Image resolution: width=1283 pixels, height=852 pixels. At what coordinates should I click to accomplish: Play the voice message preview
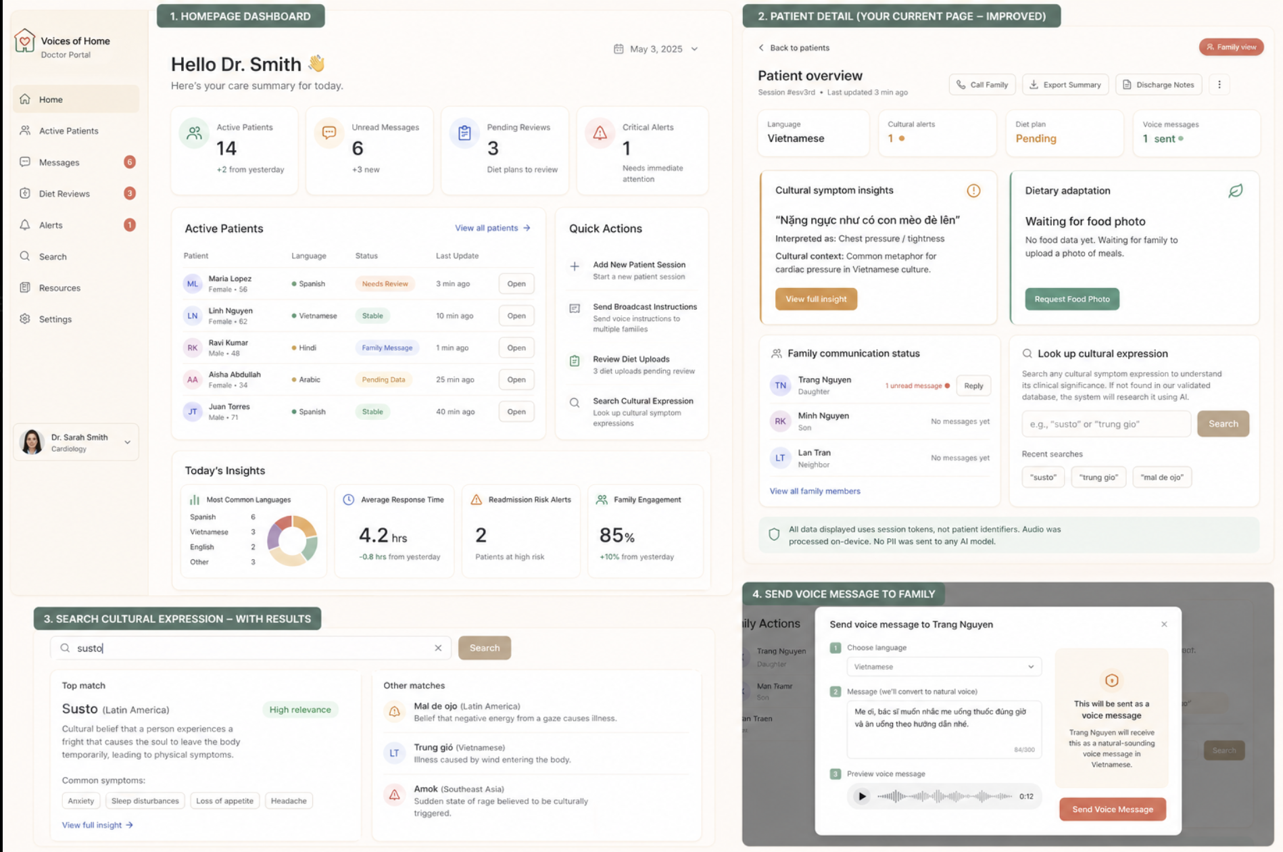click(862, 796)
